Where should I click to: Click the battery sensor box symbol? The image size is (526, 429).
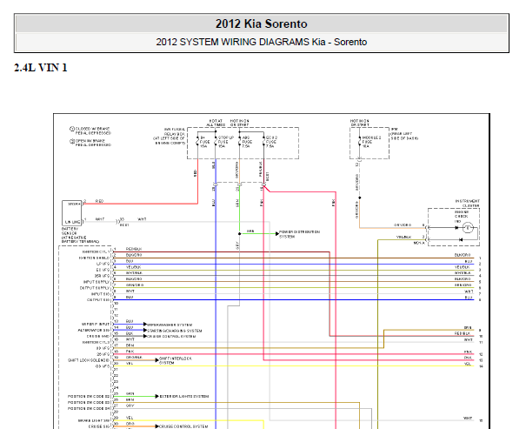click(x=72, y=213)
